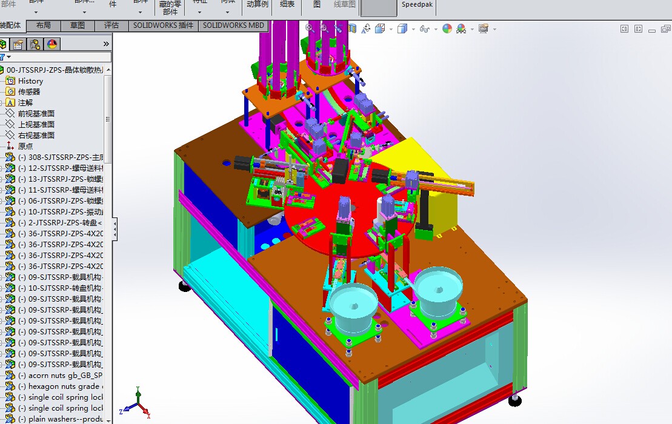Switch to the 评估 evaluate tab

111,25
